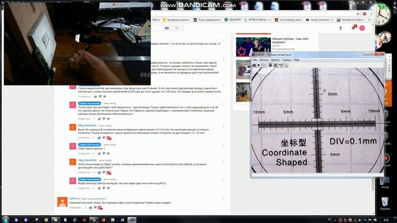Image resolution: width=397 pixels, height=223 pixels.
Task: Click the Windows Start button
Action: [5, 219]
